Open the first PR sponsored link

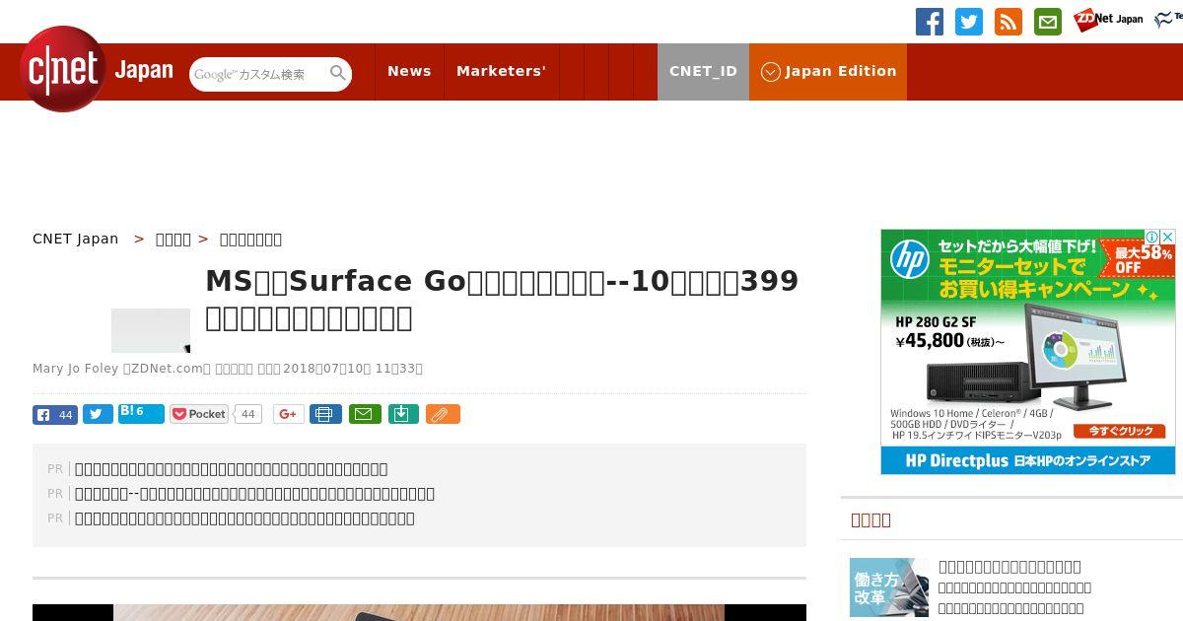coord(232,469)
